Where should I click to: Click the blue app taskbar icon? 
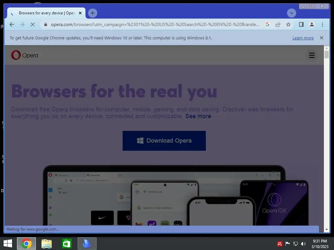click(87, 243)
